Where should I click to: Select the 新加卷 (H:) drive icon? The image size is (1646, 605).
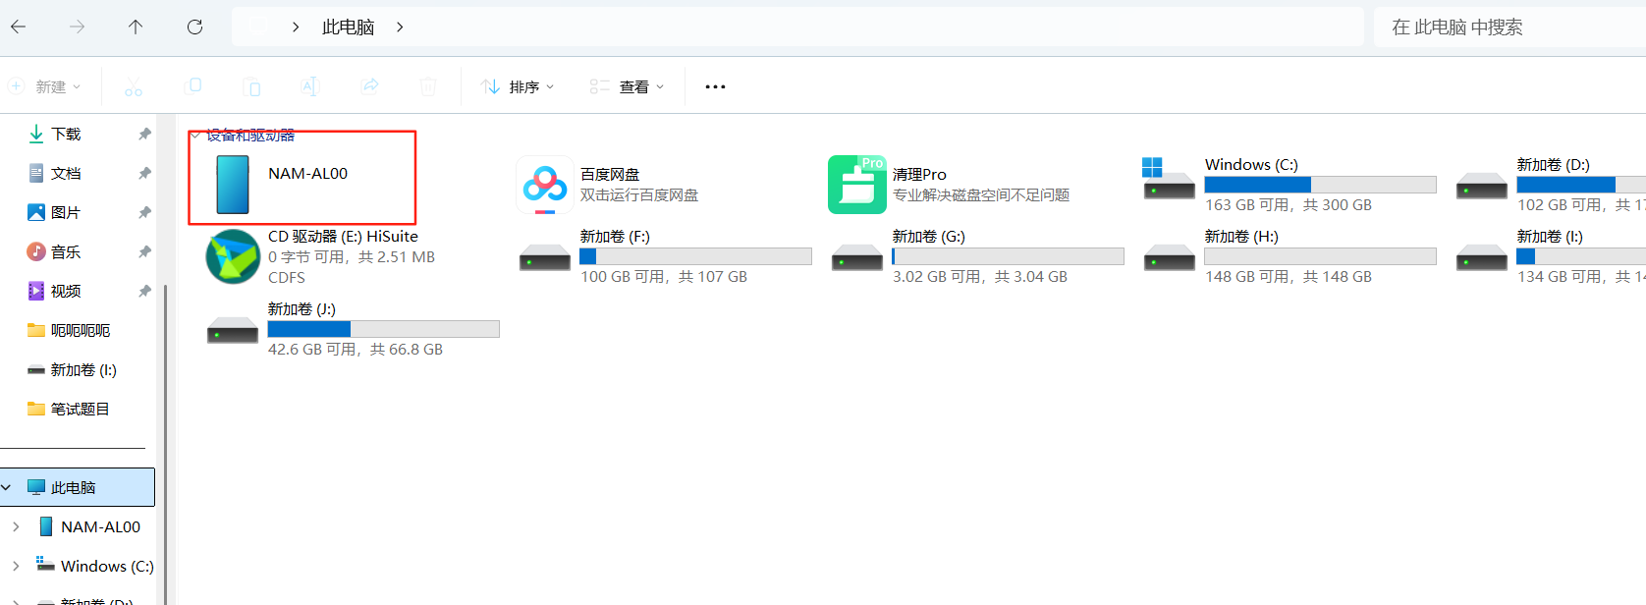(x=1170, y=257)
